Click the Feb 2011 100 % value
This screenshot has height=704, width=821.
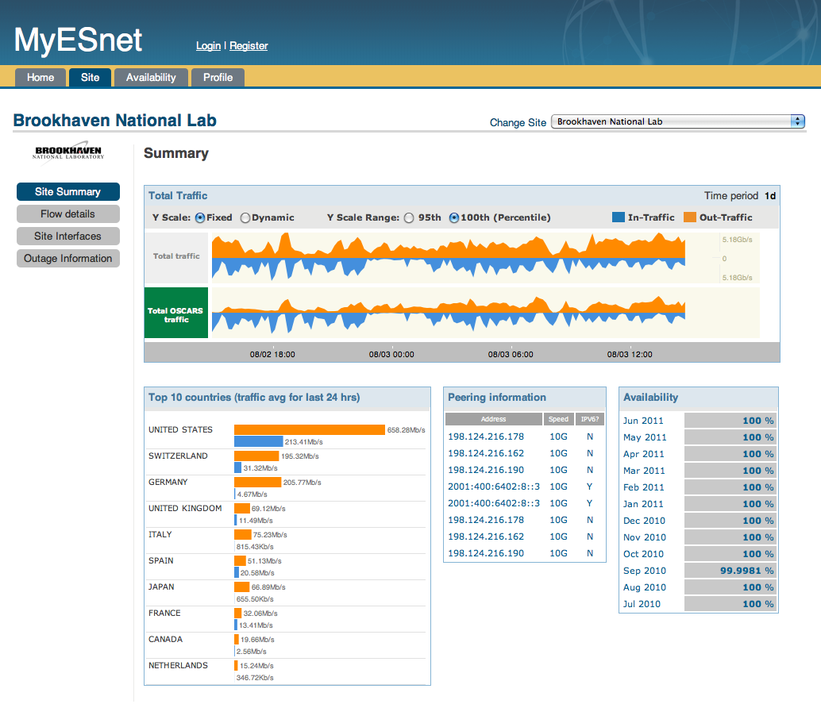tap(757, 487)
